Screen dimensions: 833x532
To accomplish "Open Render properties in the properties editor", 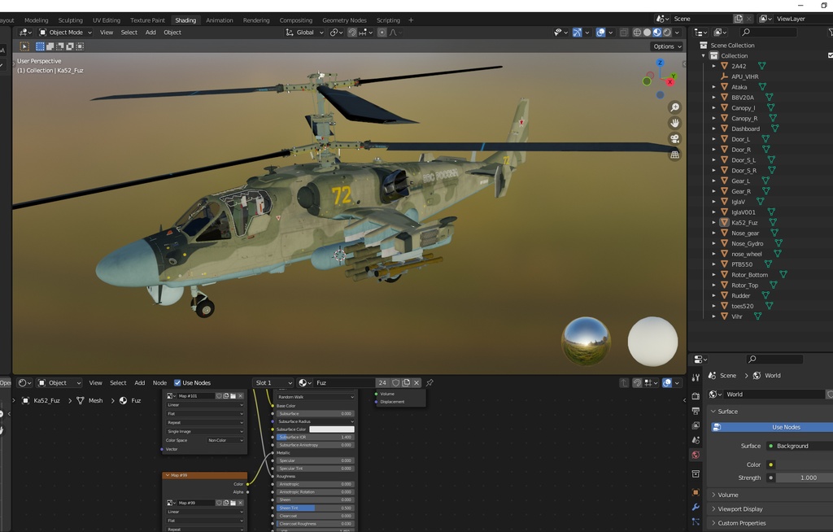I will pos(696,395).
